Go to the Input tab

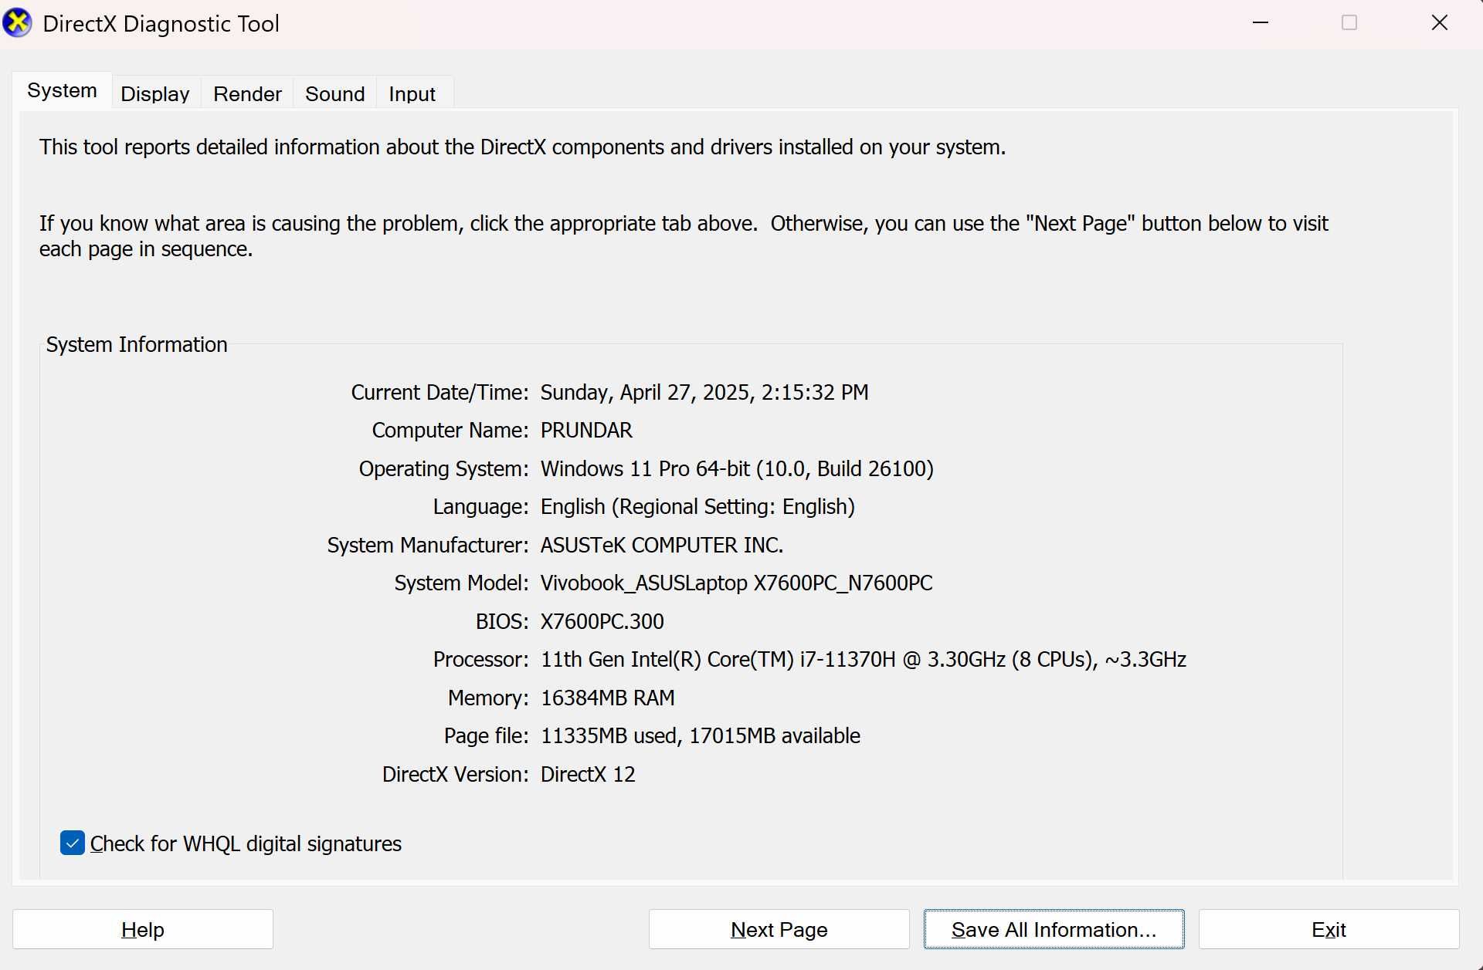point(412,93)
